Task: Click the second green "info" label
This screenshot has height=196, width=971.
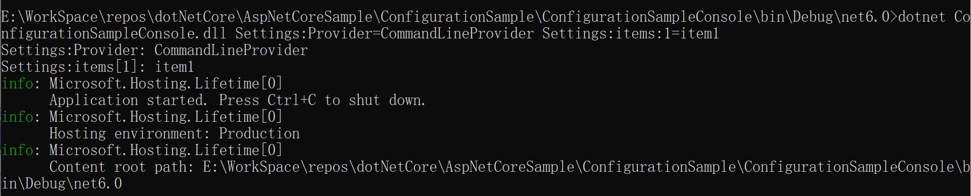Action: [18, 117]
